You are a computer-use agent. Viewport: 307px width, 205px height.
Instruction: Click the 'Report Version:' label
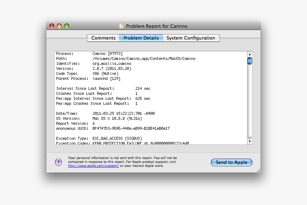(x=72, y=123)
